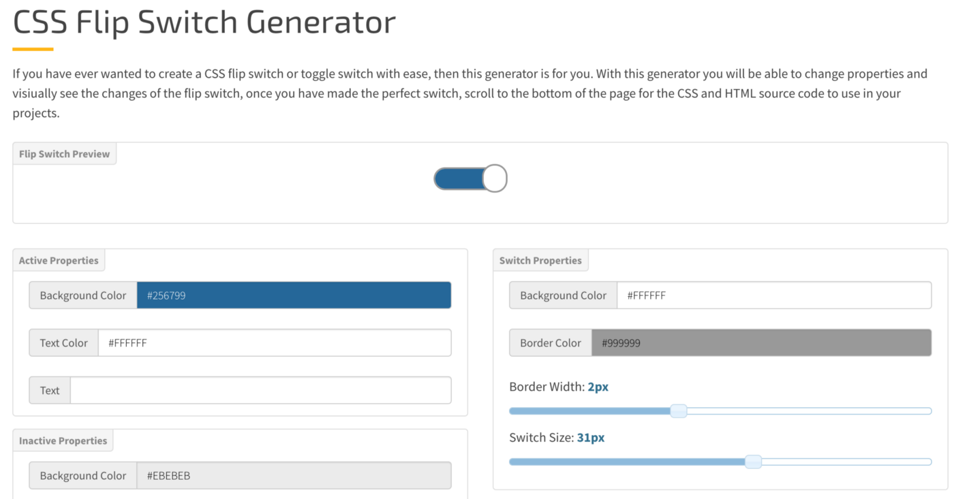This screenshot has height=499, width=954.
Task: Click the unfilled Switch Size slider track
Action: 845,462
